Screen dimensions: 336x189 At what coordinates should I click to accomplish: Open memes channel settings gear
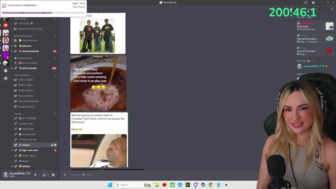coord(55,145)
